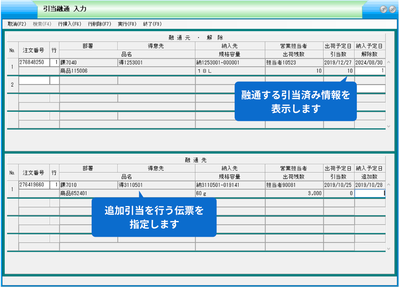Select cell 課7010

[89, 185]
